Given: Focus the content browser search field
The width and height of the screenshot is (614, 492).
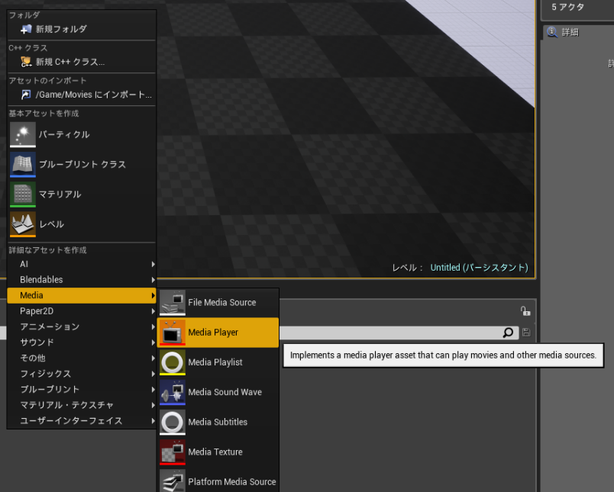Looking at the screenshot, I should [x=399, y=333].
